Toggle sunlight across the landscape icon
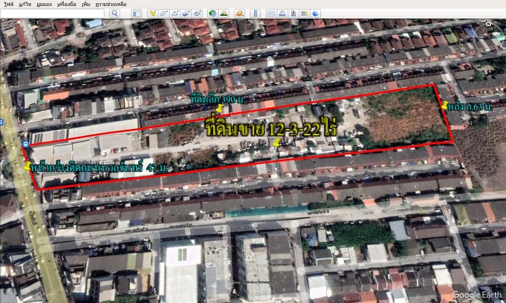 (223, 13)
